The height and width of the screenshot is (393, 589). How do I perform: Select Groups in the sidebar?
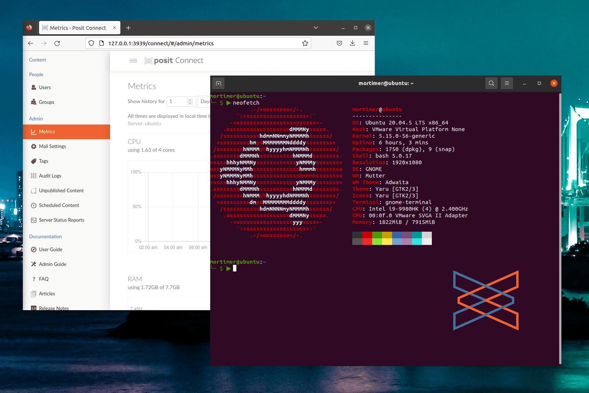point(46,102)
